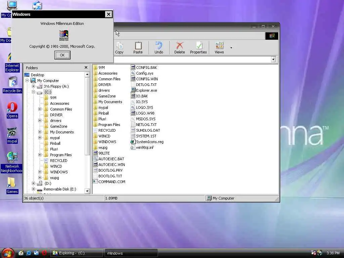Expand Removable Disk (E:) node

tap(33, 189)
